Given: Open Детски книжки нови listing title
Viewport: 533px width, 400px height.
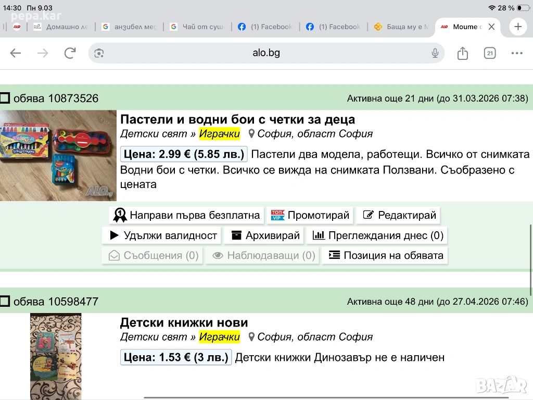Looking at the screenshot, I should [x=184, y=322].
